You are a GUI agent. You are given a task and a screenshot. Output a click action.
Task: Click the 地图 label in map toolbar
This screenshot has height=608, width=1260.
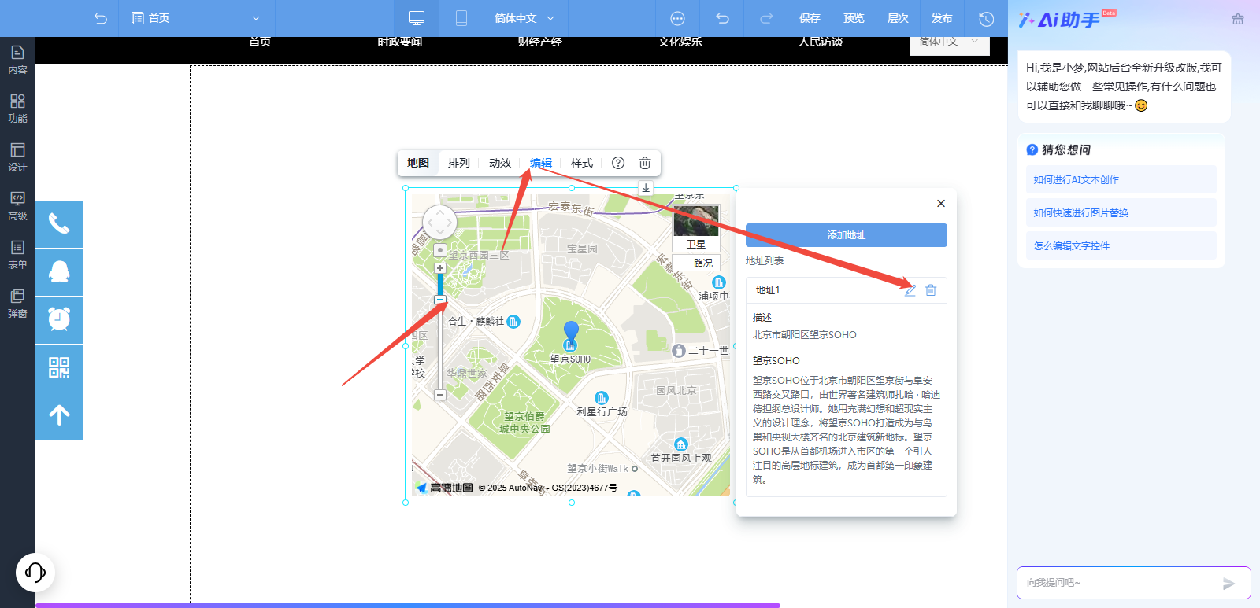click(418, 163)
